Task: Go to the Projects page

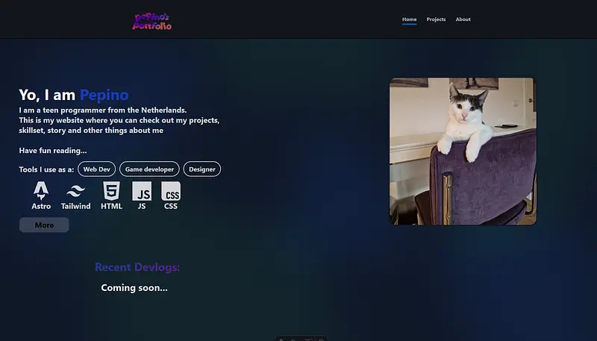Action: (x=436, y=19)
